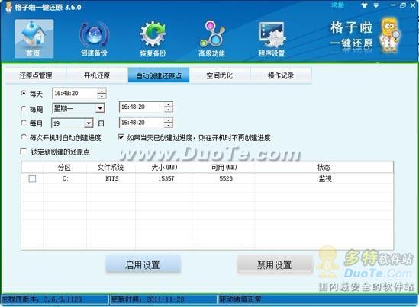419x307 pixels.
Task: Click the 启用设置 button
Action: [x=143, y=264]
